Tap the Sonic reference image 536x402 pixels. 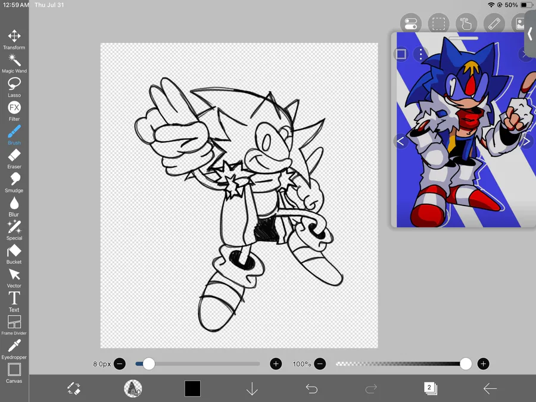coord(466,130)
